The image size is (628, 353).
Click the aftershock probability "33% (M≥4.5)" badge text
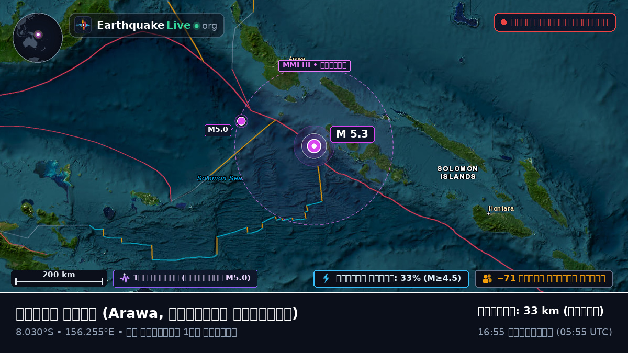click(398, 278)
